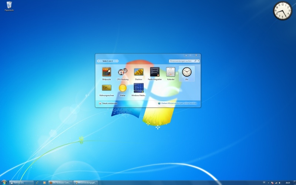
Task: Minimize the gadget gallery window
Action: [x=186, y=55]
